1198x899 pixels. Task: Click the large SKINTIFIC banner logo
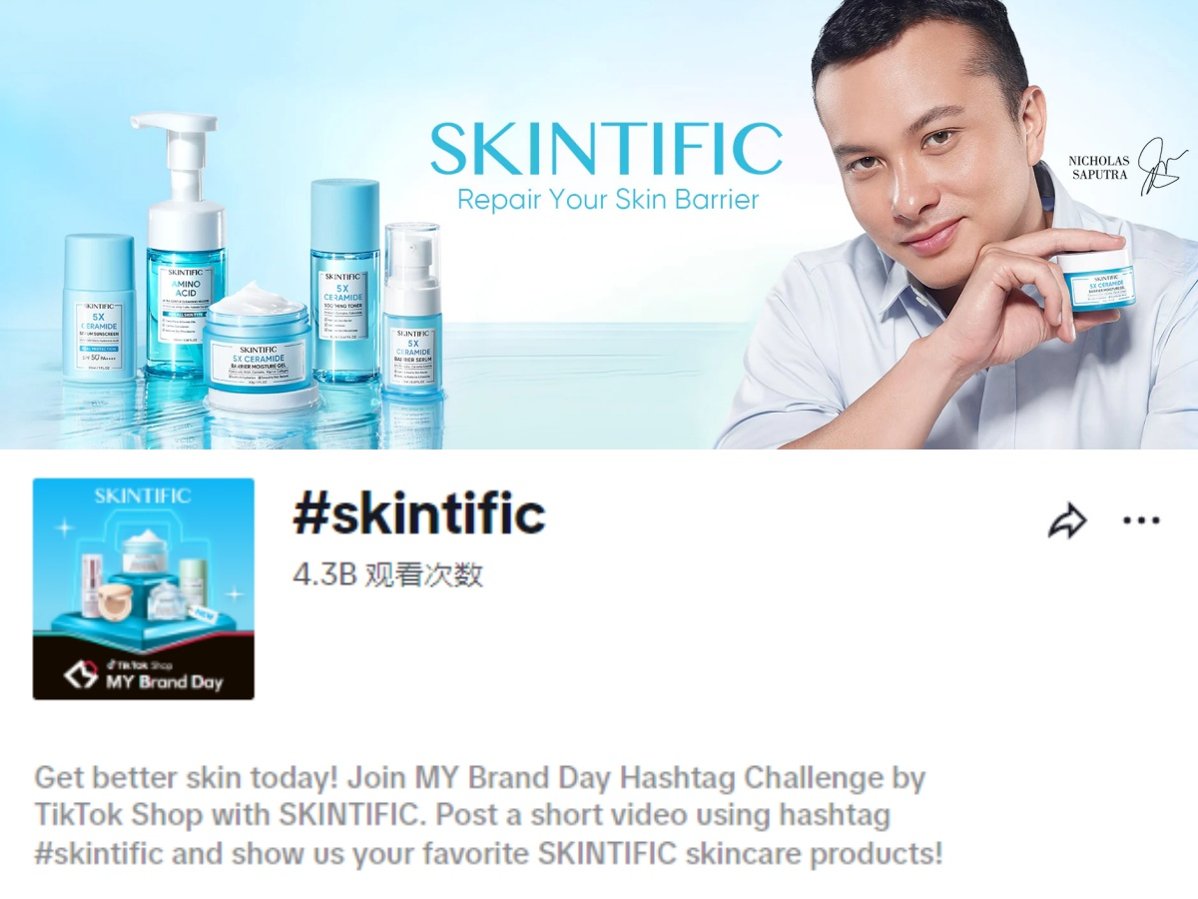(x=606, y=149)
